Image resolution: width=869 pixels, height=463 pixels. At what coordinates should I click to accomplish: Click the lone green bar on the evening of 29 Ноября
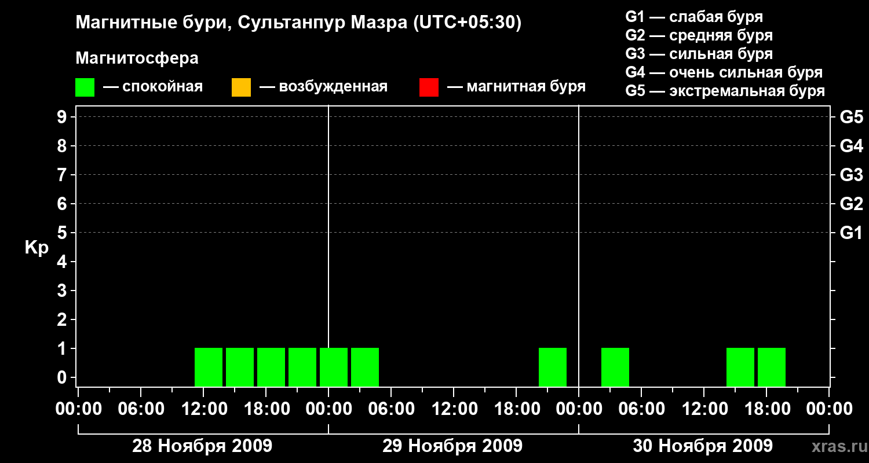[553, 367]
